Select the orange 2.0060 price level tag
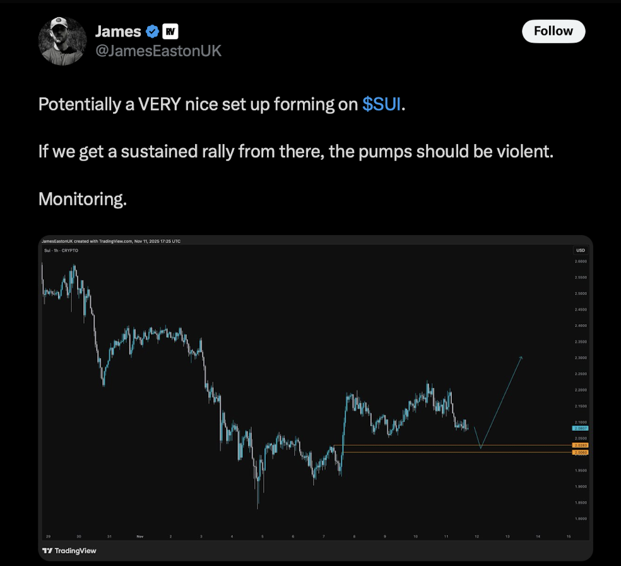Screen dimensions: 621x566 [580, 452]
